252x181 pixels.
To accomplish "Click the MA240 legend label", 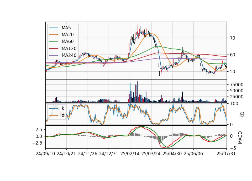I will (69, 55).
